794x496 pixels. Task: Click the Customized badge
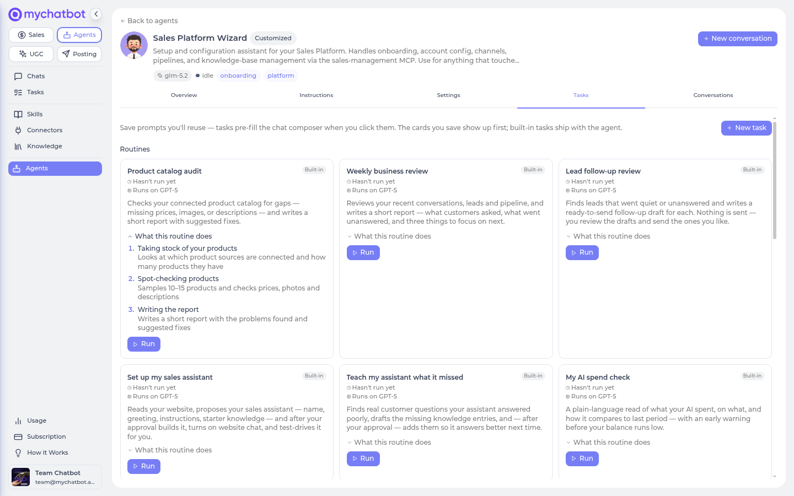click(x=273, y=38)
